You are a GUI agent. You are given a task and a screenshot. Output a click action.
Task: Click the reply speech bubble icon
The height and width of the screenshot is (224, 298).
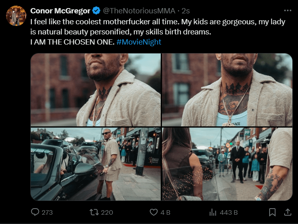pos(35,212)
